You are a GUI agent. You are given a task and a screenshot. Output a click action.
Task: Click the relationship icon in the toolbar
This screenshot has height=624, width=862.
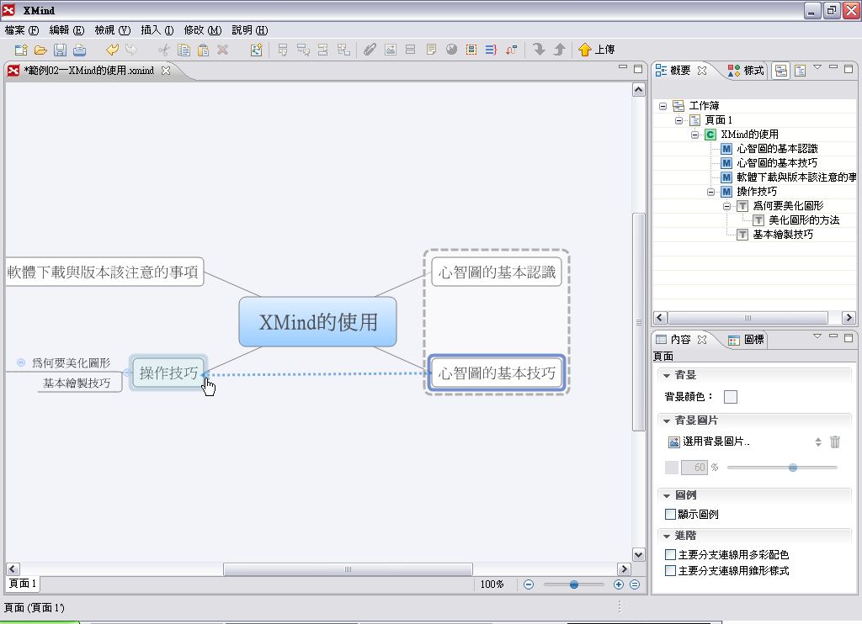(511, 50)
